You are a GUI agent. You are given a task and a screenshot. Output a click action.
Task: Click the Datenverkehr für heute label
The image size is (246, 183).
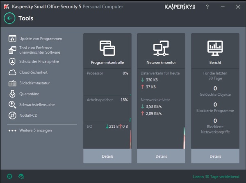[x=160, y=73]
